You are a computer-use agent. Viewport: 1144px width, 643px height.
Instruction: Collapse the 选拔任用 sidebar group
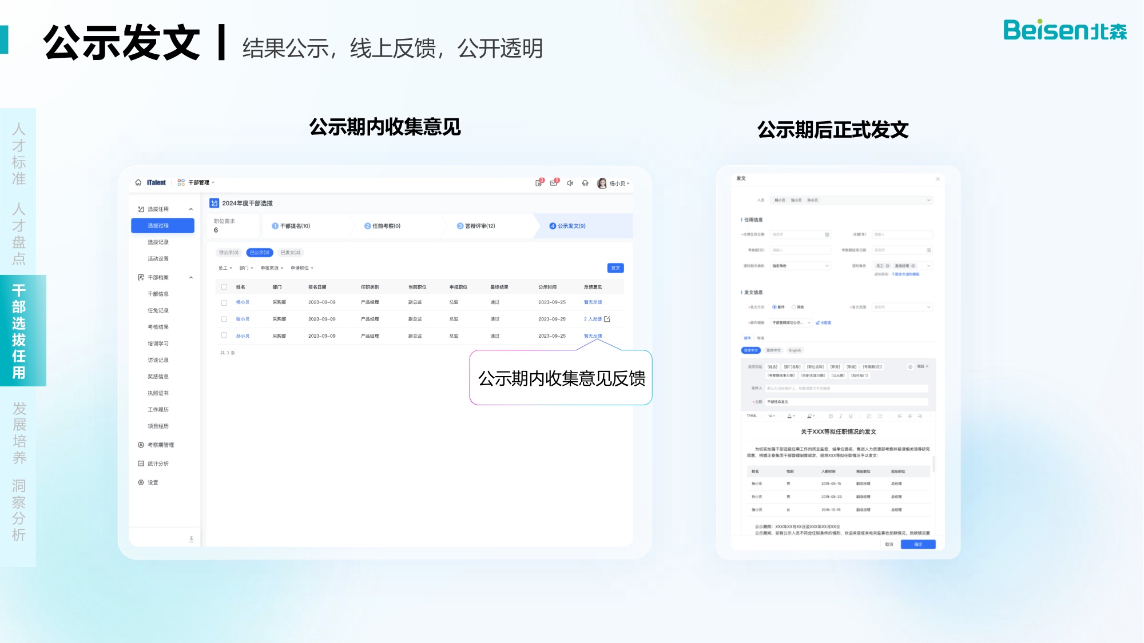[191, 209]
